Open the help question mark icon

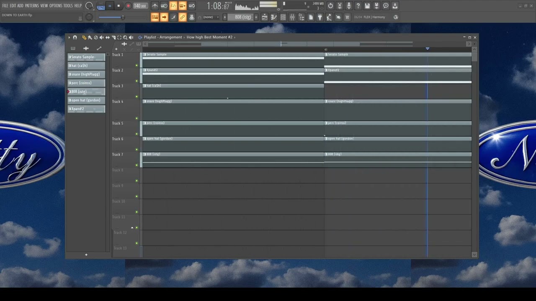coord(358,6)
